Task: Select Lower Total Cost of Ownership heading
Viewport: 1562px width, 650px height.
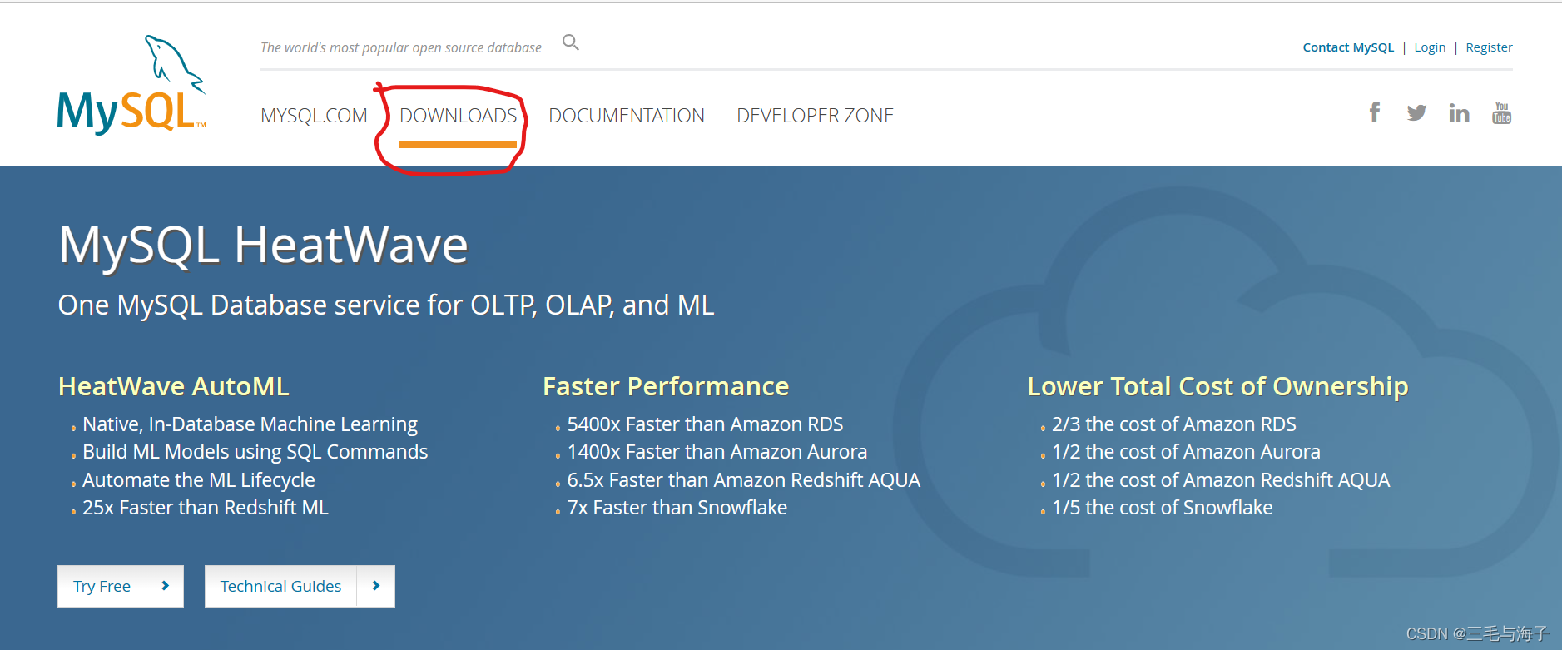Action: 1217,386
